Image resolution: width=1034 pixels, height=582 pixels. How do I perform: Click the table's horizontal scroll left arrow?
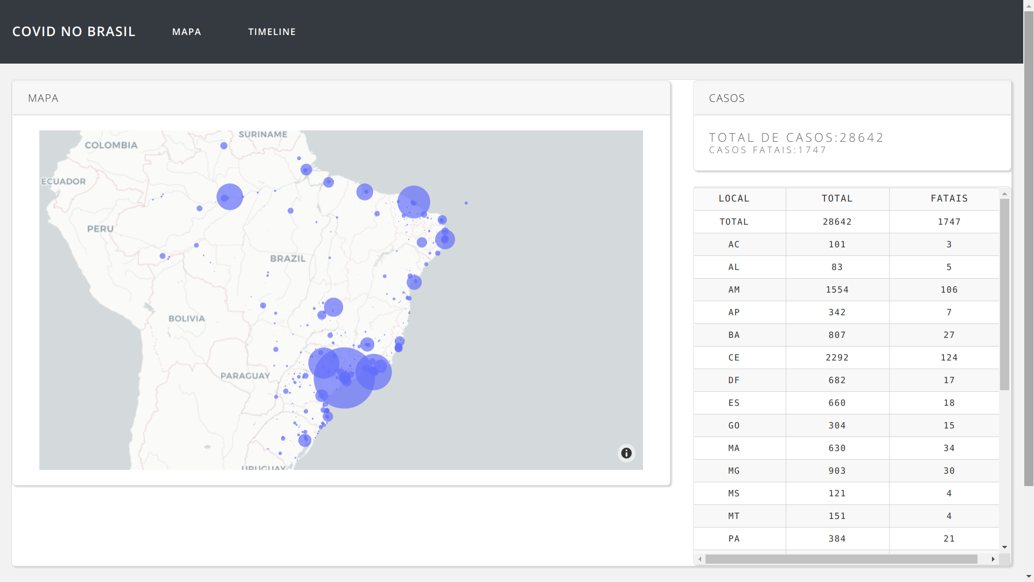[x=700, y=559]
